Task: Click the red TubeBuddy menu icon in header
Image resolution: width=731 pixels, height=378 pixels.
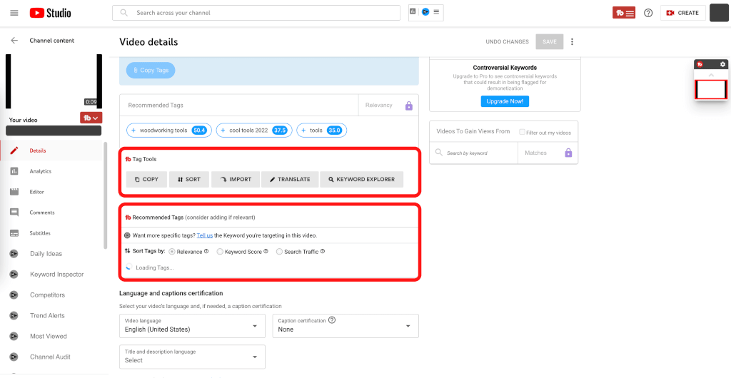Action: coord(623,13)
